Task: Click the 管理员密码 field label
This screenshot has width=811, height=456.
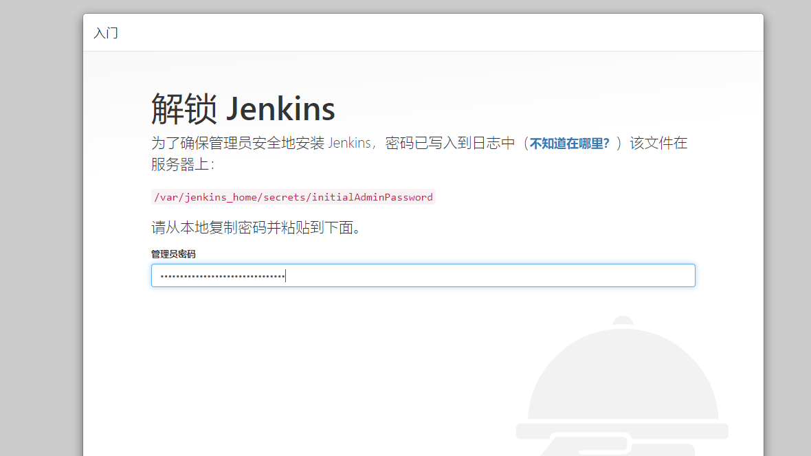Action: [x=173, y=254]
